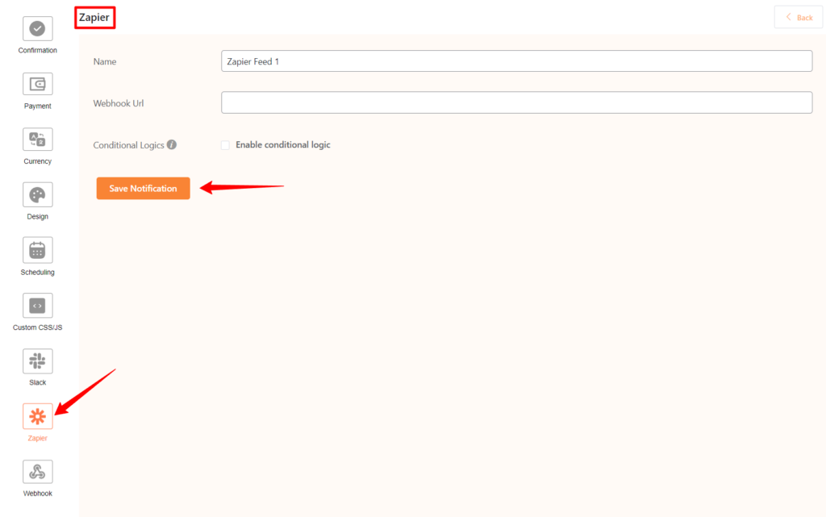Open the Currency settings icon

[x=37, y=139]
